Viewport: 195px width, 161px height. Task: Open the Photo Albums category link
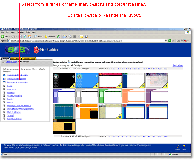14,112
